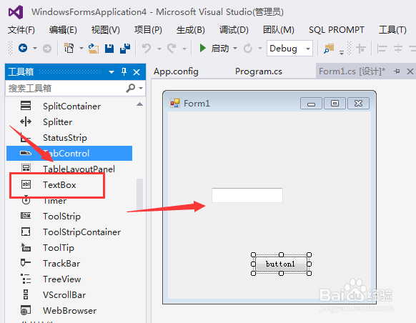Click the Find in Files toolbar icon
416x323 pixels.
(330, 49)
